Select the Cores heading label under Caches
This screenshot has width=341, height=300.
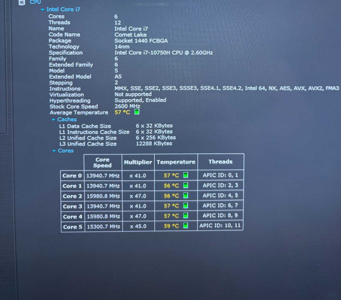click(x=66, y=150)
